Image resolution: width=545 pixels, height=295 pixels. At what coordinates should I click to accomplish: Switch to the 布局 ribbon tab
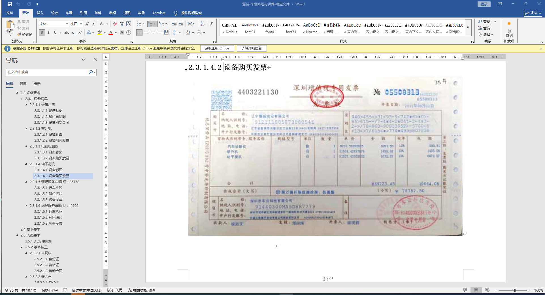[x=69, y=13]
